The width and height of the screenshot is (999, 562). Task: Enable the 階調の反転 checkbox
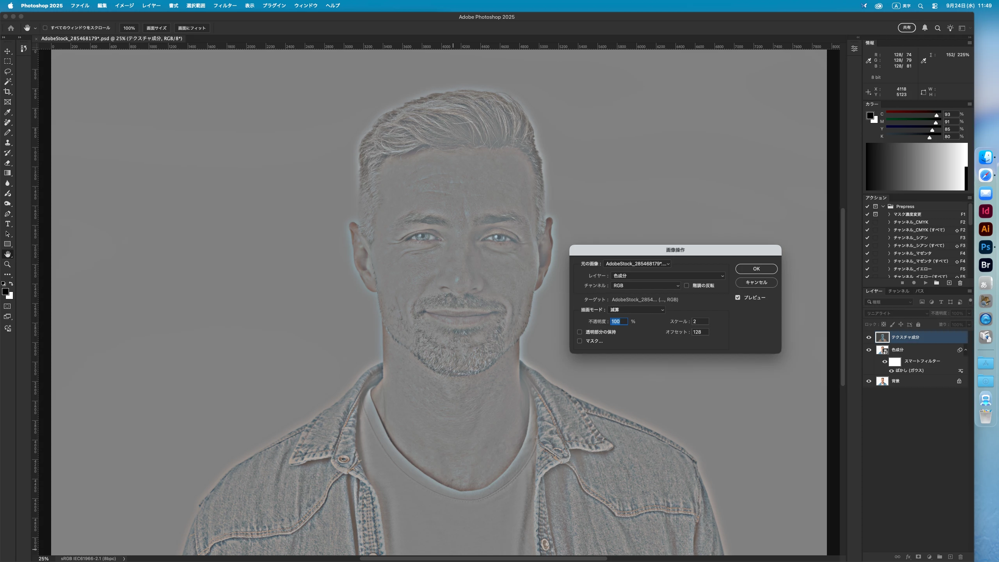point(686,286)
